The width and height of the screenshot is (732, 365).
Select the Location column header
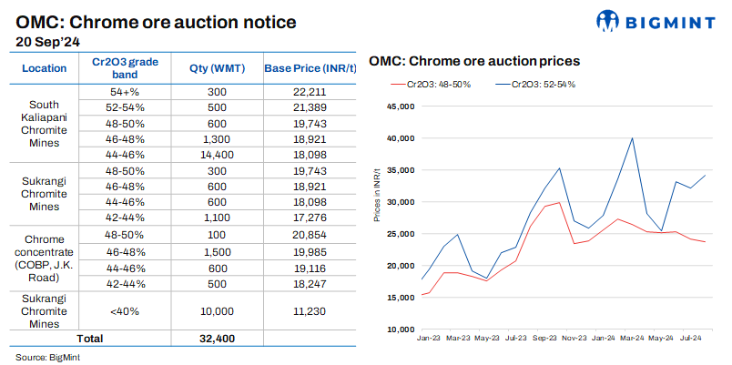(45, 68)
